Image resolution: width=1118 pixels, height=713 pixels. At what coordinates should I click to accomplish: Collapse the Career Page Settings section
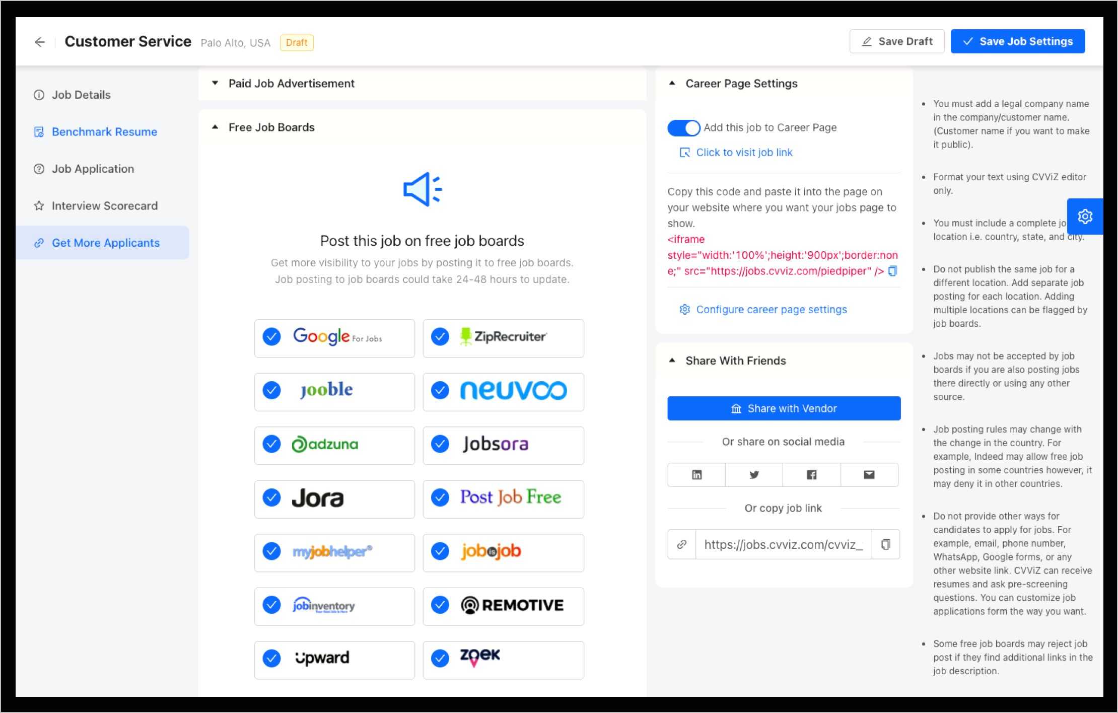671,83
